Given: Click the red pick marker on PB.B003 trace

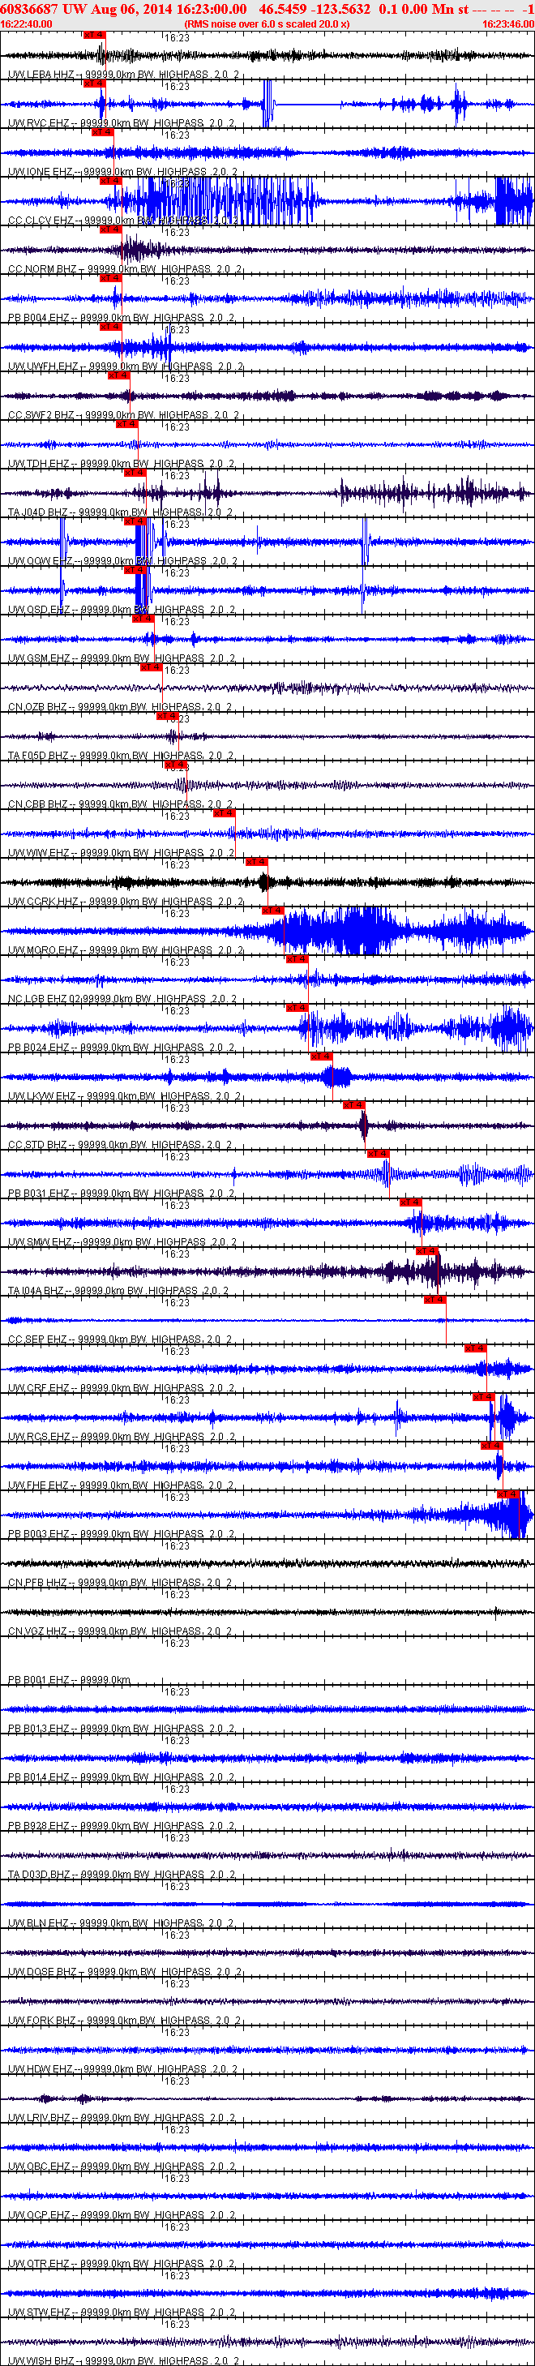Looking at the screenshot, I should pyautogui.click(x=507, y=1494).
